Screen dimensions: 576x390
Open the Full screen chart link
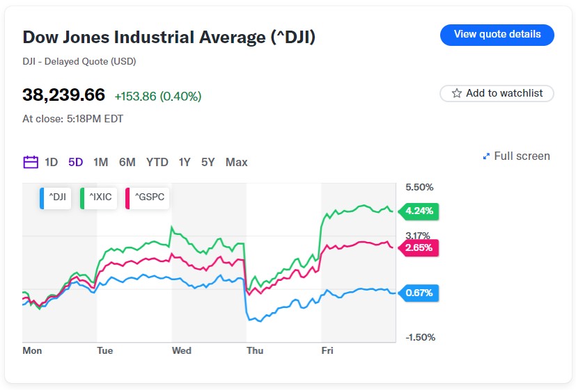(x=522, y=156)
